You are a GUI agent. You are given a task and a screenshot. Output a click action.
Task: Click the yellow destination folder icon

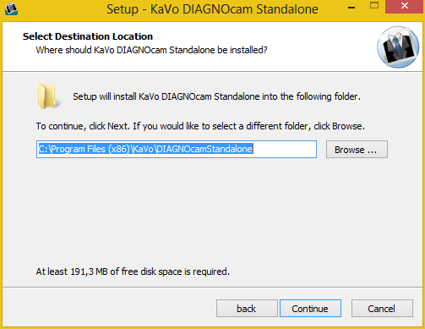coord(48,96)
